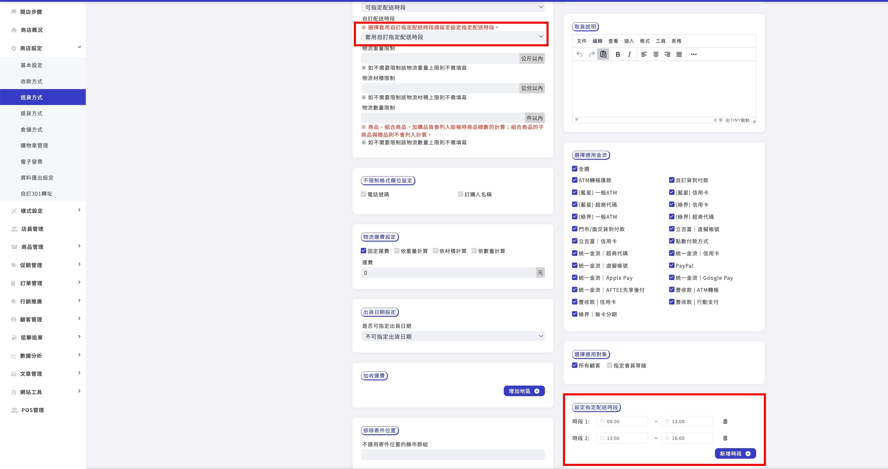The image size is (888, 469).
Task: Open the 文件 menu in the editor
Action: coord(582,41)
